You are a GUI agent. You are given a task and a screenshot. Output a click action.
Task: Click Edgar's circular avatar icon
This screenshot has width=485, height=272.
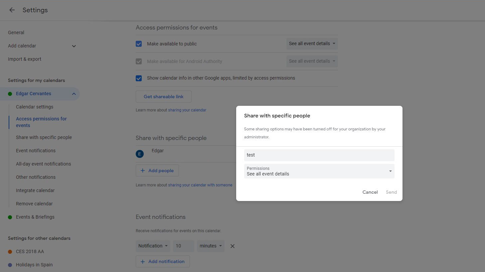pos(140,154)
